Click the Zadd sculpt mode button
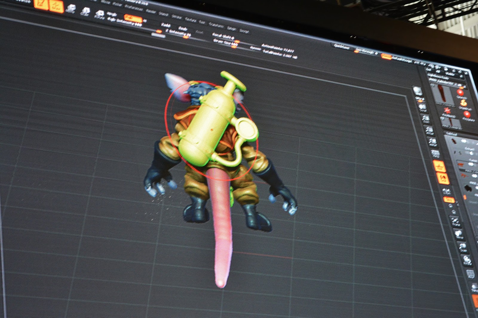The width and height of the screenshot is (478, 318). [166, 25]
